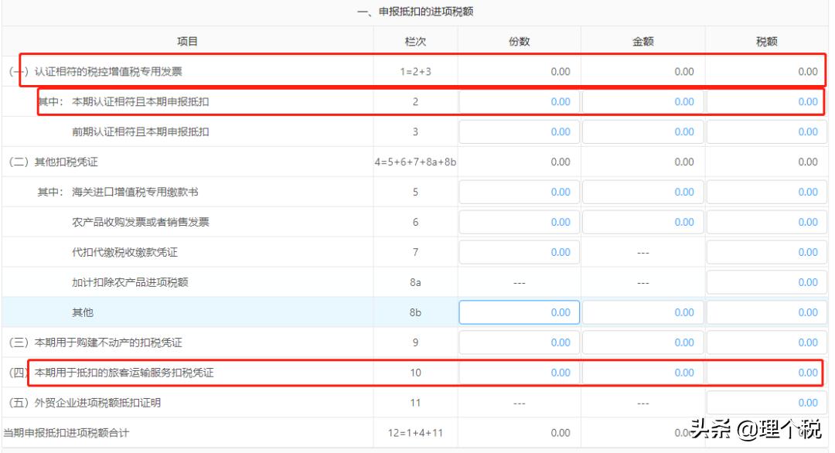
Task: Click the 金额 input for 农产品收购发票或者销售发票
Action: click(x=643, y=222)
